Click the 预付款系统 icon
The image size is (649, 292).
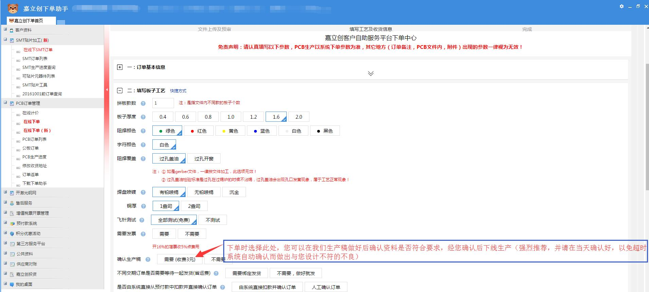[x=12, y=223]
